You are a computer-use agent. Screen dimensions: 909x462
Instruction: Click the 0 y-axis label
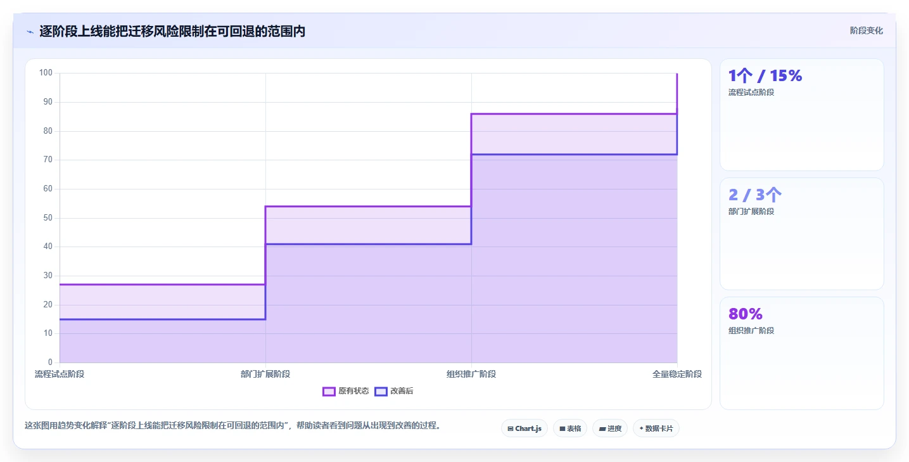(50, 363)
